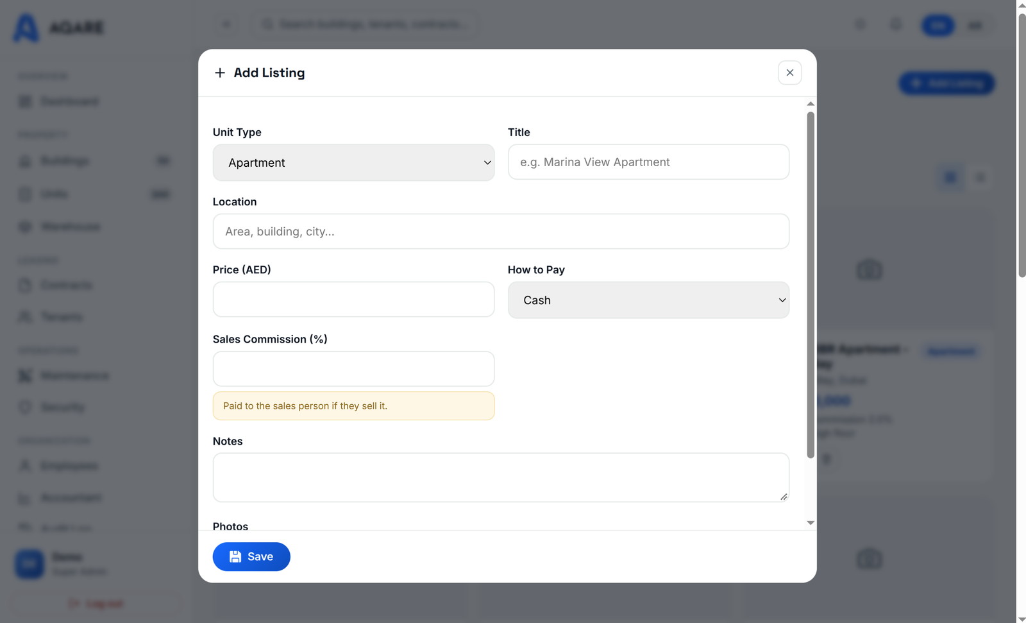This screenshot has height=623, width=1026.
Task: Save the new listing
Action: (x=251, y=556)
